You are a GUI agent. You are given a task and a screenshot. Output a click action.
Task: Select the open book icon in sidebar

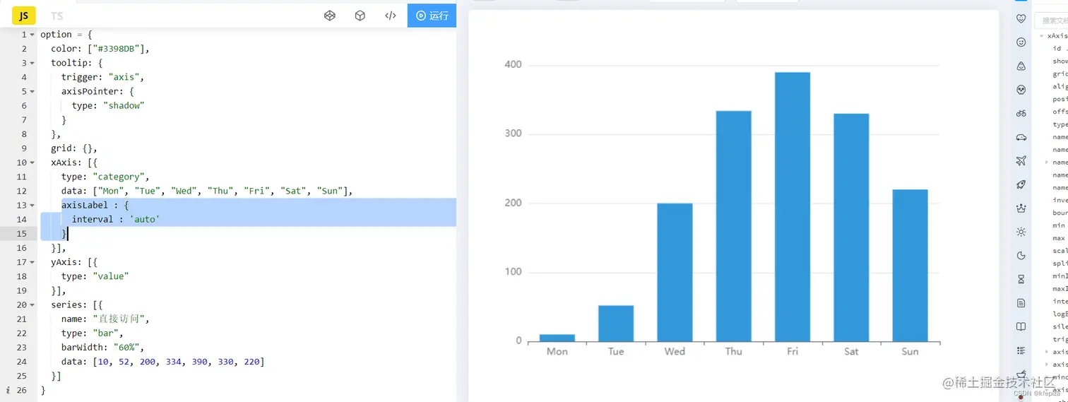point(1021,326)
